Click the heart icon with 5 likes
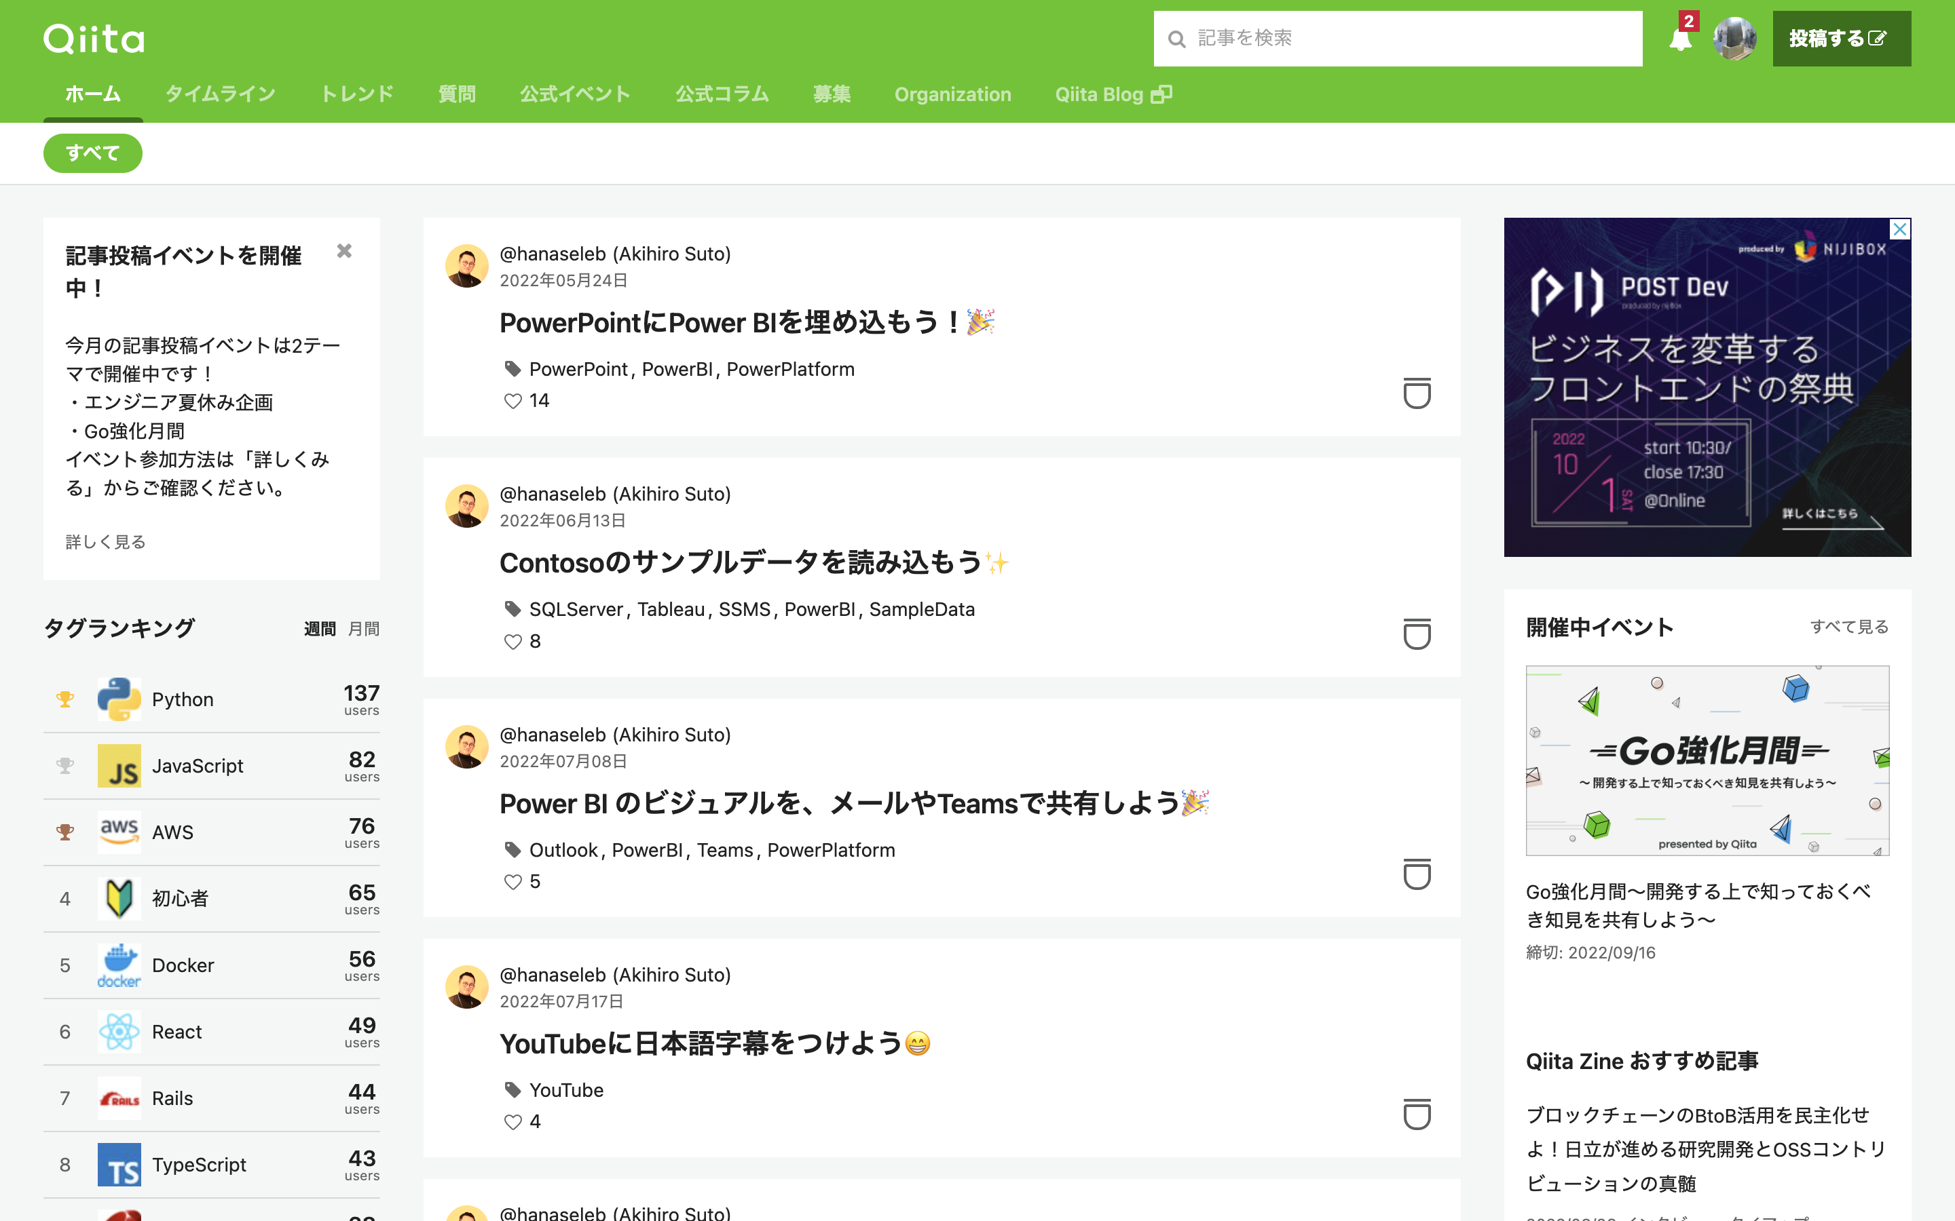1955x1221 pixels. 513,882
